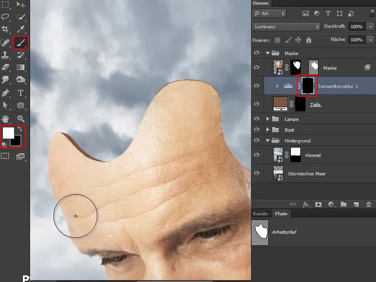Hide the Himmel layer
This screenshot has height=282, width=376.
pos(257,155)
